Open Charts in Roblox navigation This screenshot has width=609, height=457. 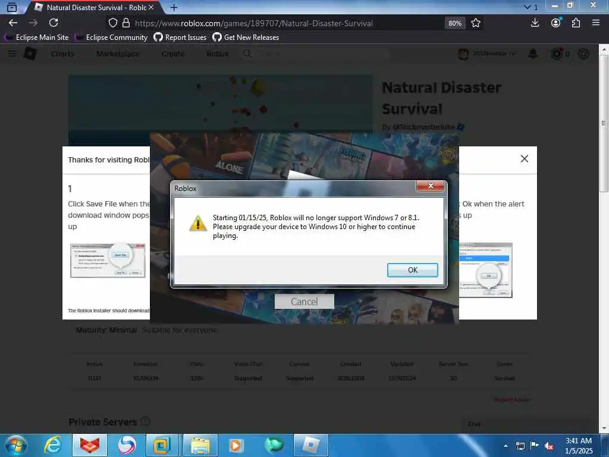pos(62,54)
